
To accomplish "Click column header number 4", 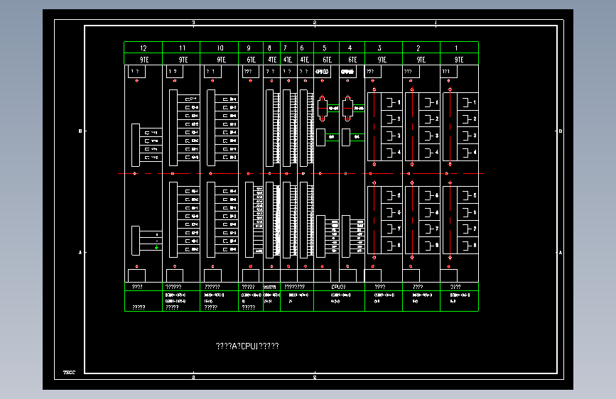I will coord(350,48).
